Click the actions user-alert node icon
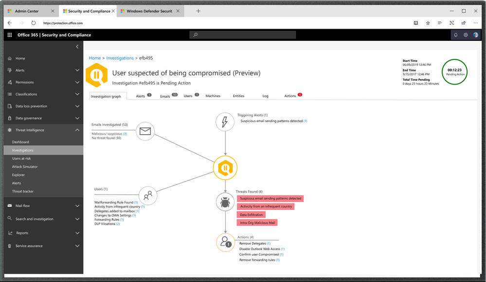This screenshot has width=486, height=282. pyautogui.click(x=225, y=242)
